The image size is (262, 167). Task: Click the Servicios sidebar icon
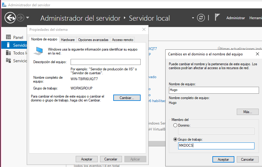[8, 61]
